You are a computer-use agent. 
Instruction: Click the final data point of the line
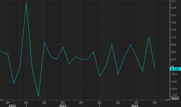155,69
